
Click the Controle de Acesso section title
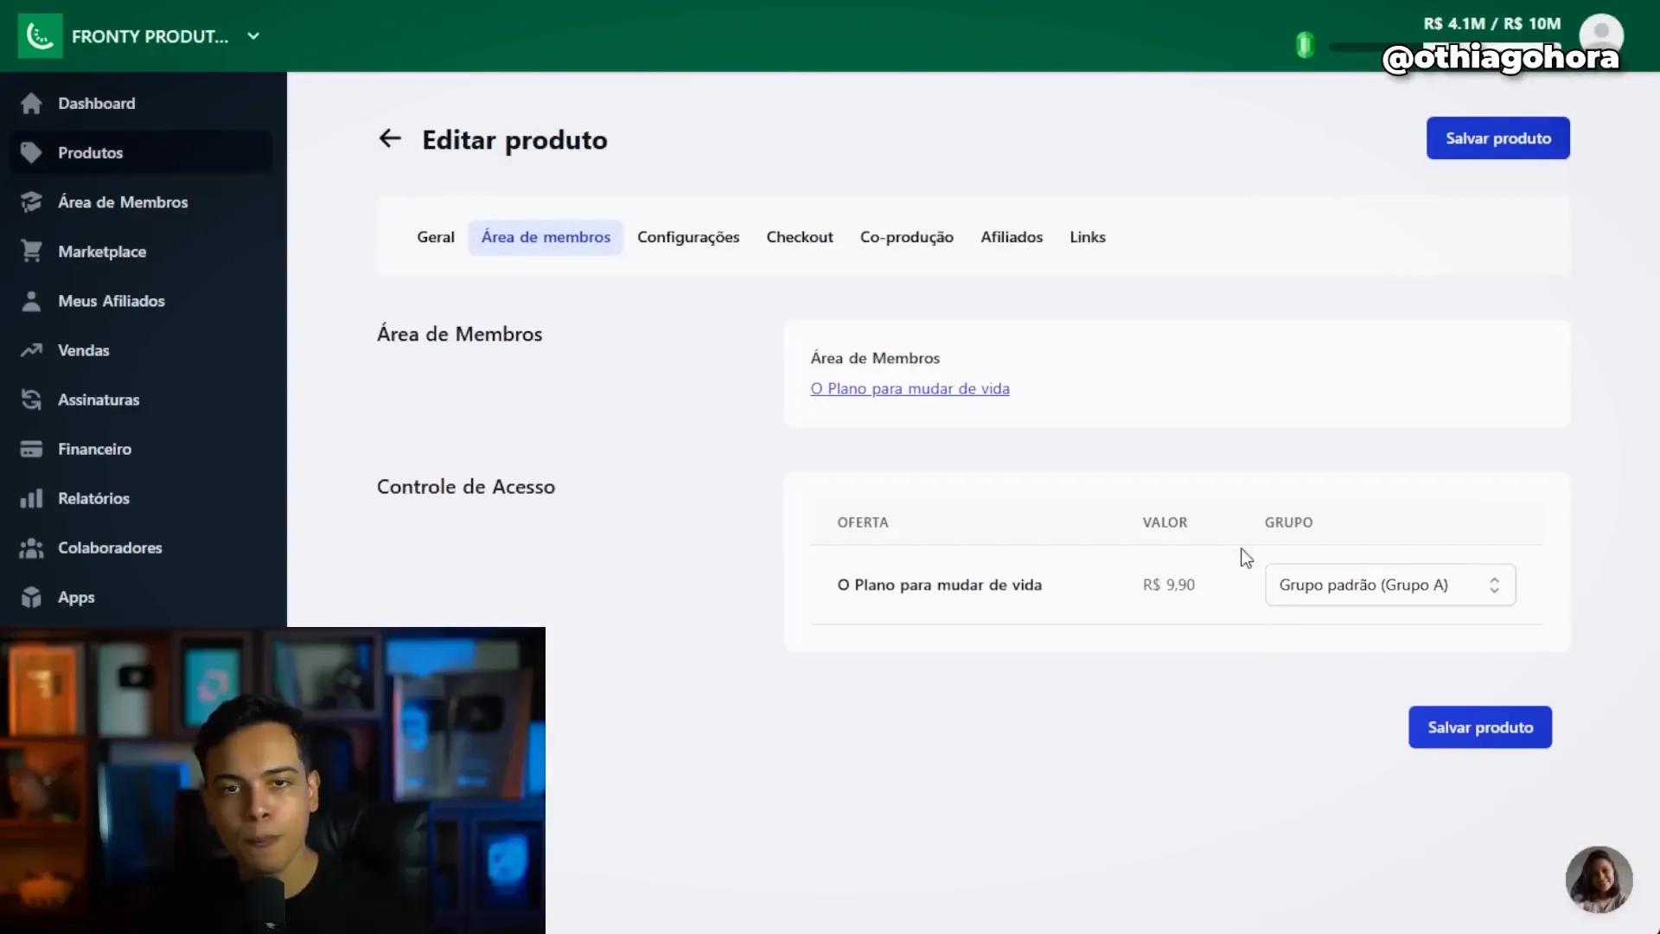pos(465,487)
